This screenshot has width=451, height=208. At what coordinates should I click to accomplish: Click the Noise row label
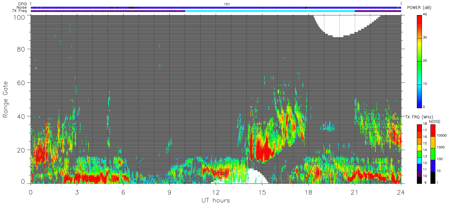22,7
